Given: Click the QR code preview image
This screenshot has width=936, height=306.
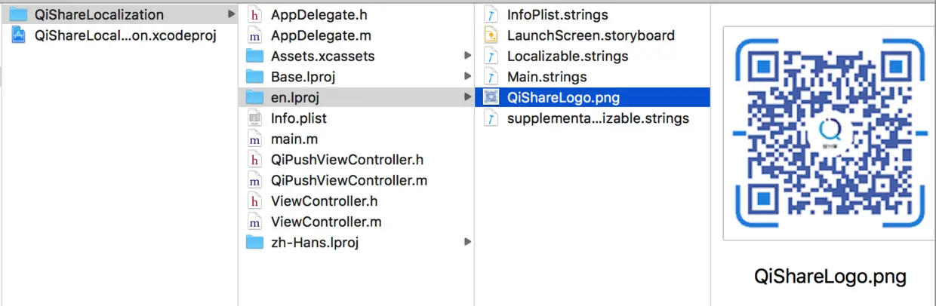Looking at the screenshot, I should tap(829, 133).
